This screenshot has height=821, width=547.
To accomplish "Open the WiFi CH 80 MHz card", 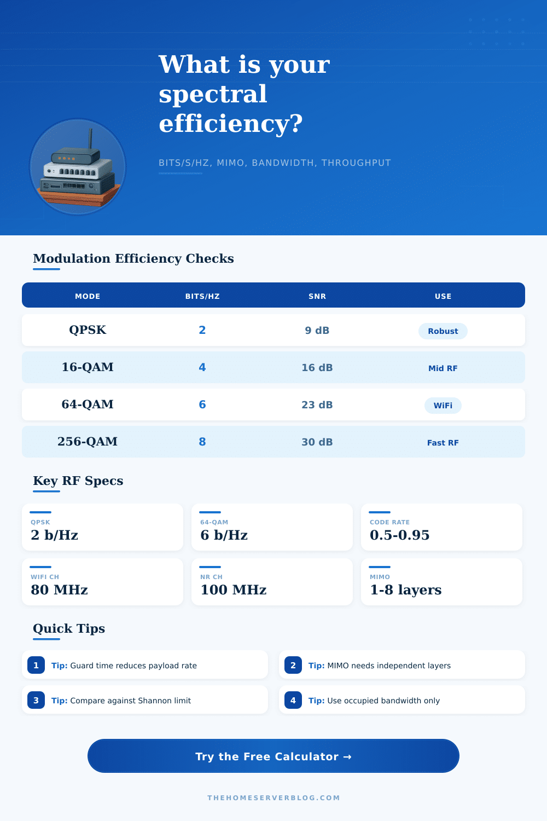I will pyautogui.click(x=102, y=582).
